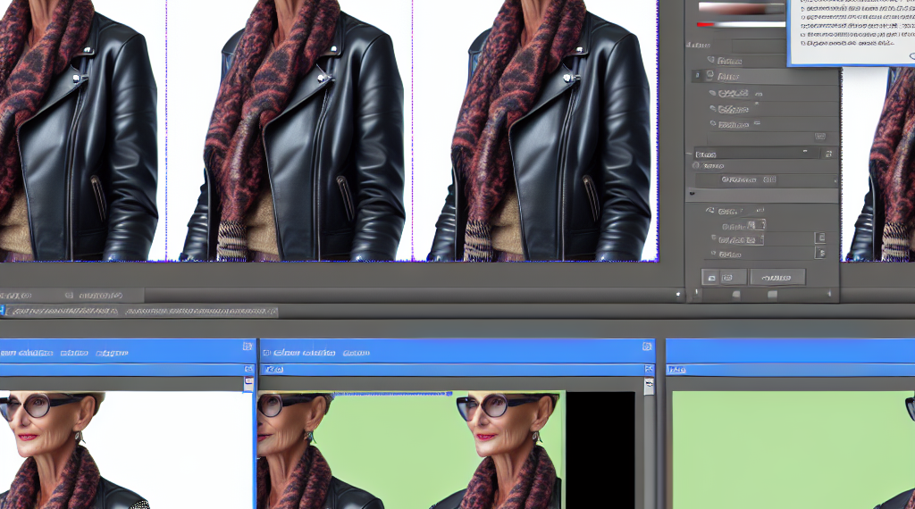Open the second menu in the middle preview window's blue bar
Image resolution: width=915 pixels, height=509 pixels.
tap(355, 353)
